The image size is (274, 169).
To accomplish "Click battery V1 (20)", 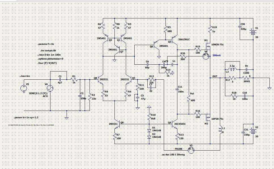I will coord(253,32).
